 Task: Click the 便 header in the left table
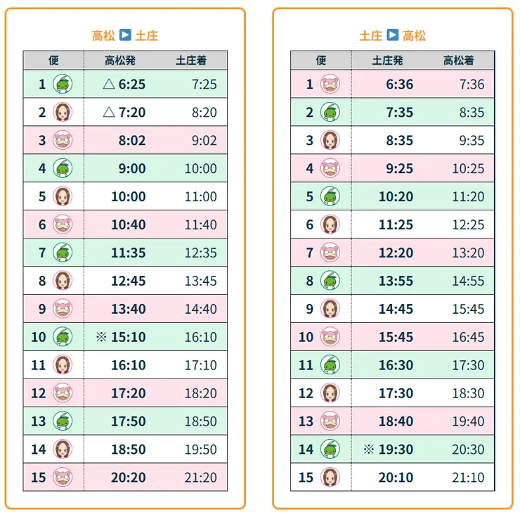coord(53,61)
